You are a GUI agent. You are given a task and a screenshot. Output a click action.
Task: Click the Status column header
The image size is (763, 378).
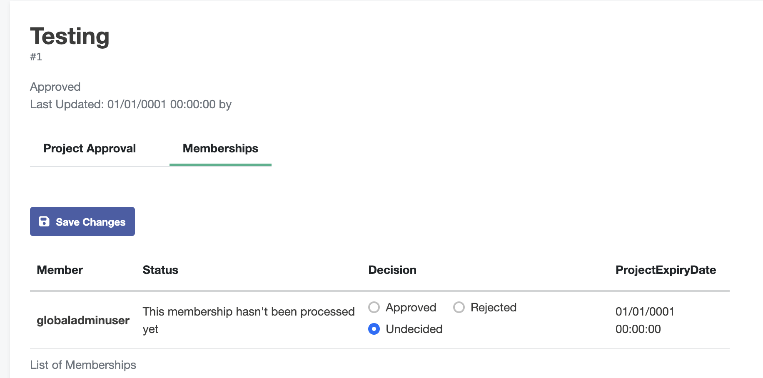tap(160, 270)
